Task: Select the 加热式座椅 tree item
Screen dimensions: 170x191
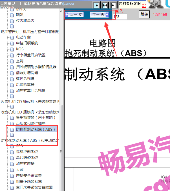Action: 25,164
